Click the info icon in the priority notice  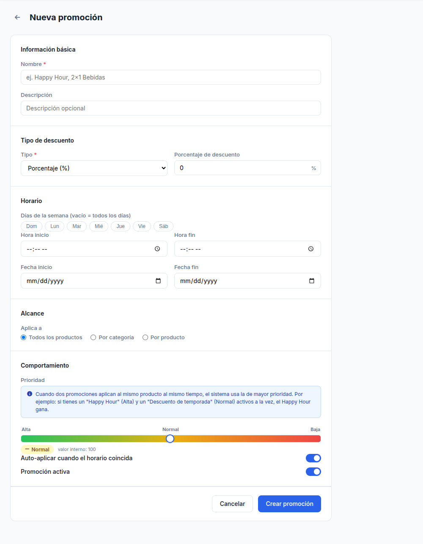tap(30, 394)
